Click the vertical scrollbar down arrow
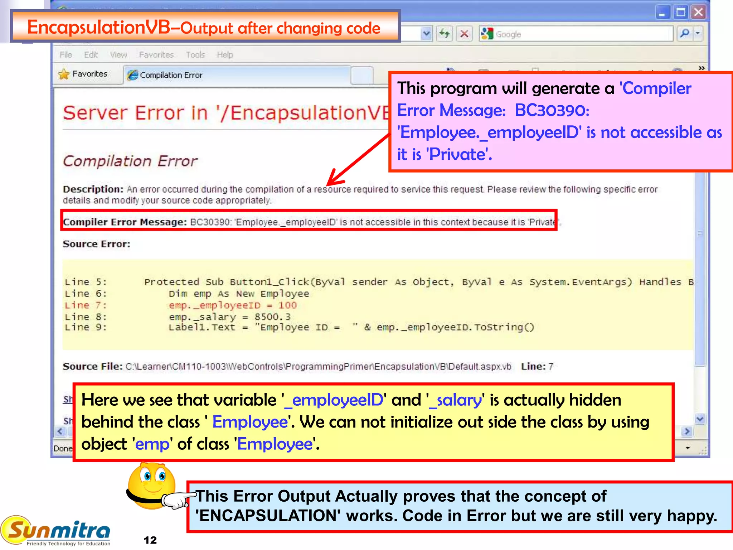Screen dimensions: 733x550 pos(700,419)
